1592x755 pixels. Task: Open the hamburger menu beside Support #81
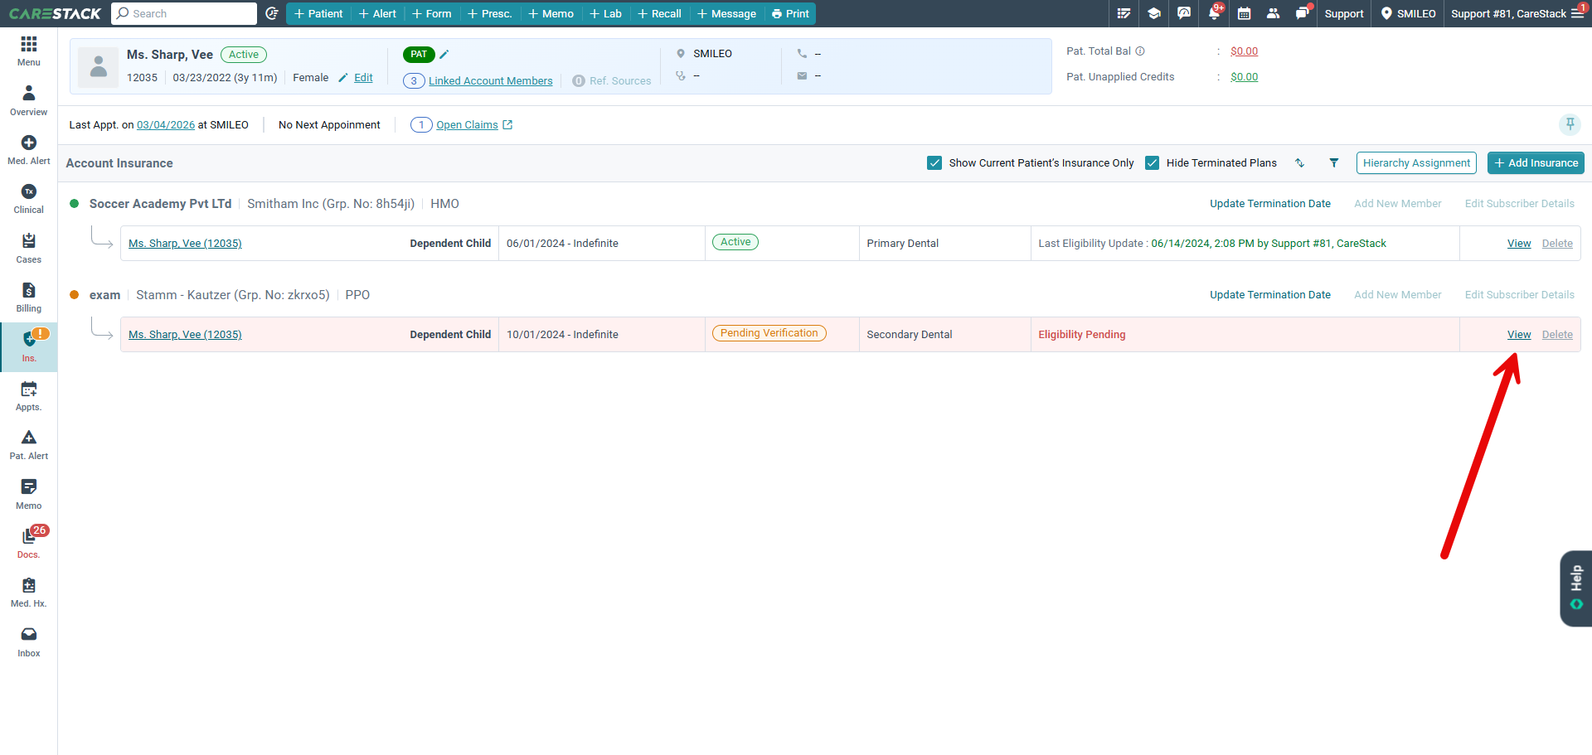(x=1577, y=13)
